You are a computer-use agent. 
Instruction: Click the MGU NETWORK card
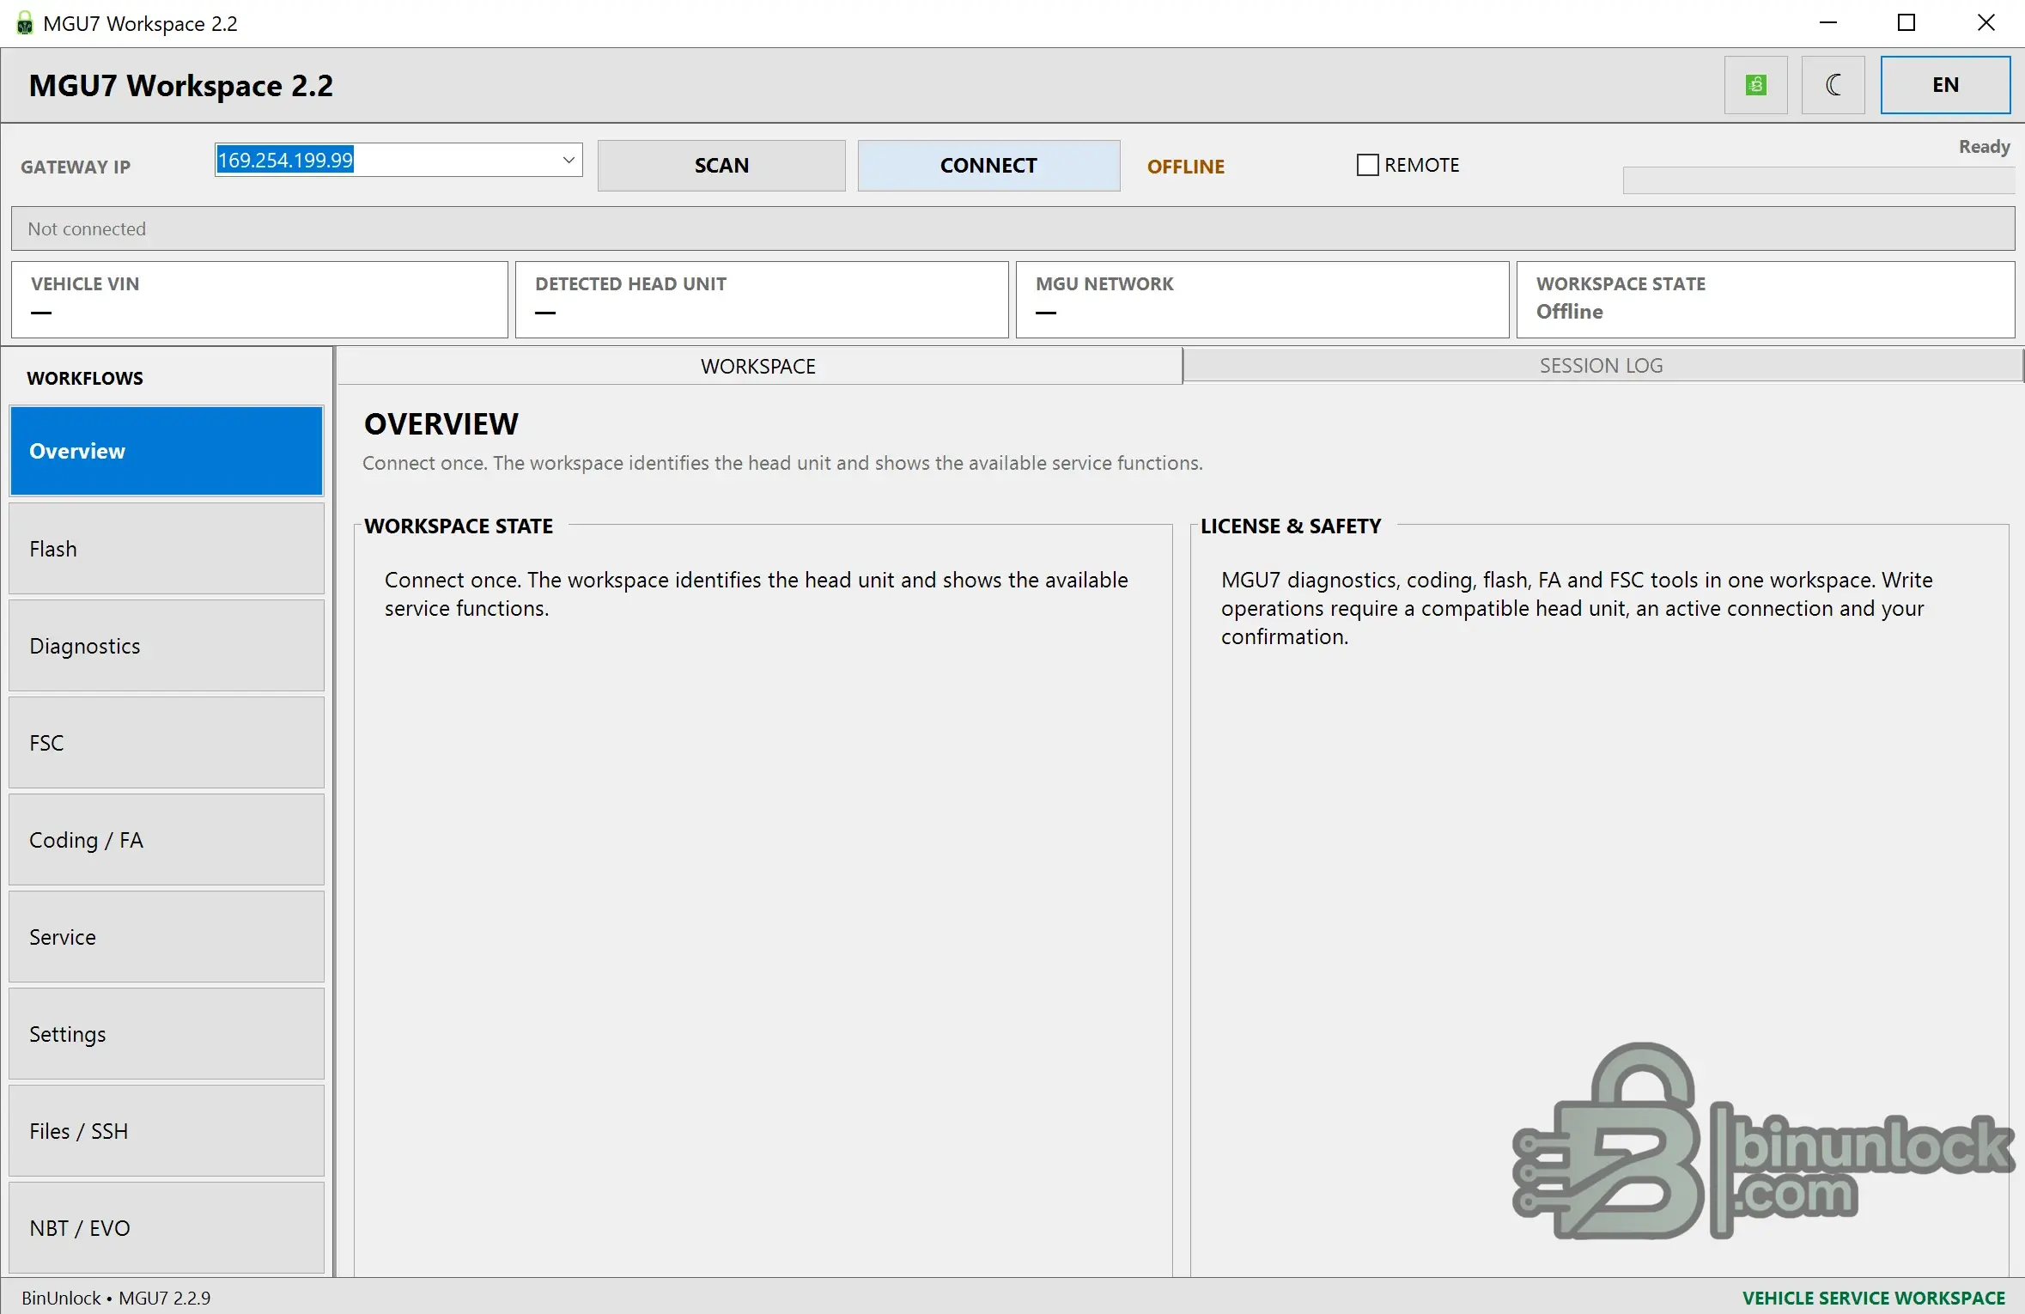tap(1262, 300)
